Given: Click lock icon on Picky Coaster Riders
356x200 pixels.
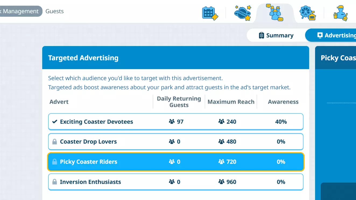Looking at the screenshot, I should click(55, 162).
